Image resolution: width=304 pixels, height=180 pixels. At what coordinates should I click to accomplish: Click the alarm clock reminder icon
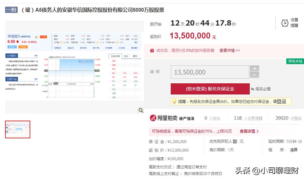pyautogui.click(x=285, y=23)
